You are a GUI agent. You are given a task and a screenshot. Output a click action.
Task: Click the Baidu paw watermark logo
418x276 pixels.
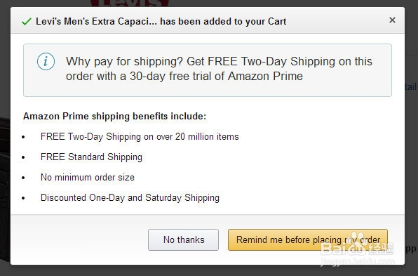[x=357, y=244]
